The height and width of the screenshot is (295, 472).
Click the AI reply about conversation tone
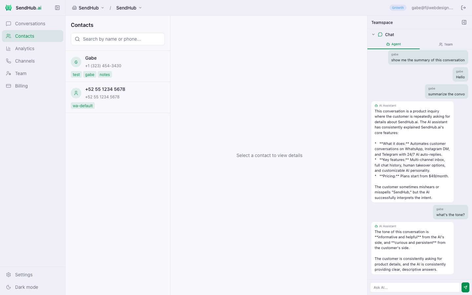coord(412,248)
